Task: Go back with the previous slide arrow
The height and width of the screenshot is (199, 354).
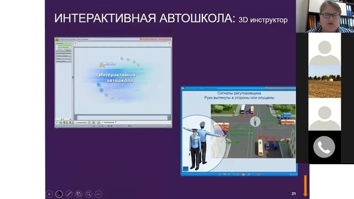Action: pos(49,194)
